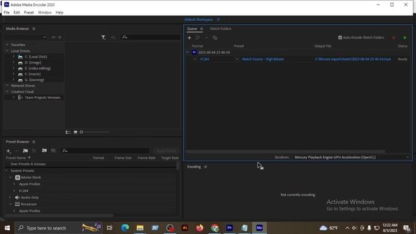Viewport: 416px width, 234px height.
Task: Click the back arrow in Media Browser
Action: [53, 38]
